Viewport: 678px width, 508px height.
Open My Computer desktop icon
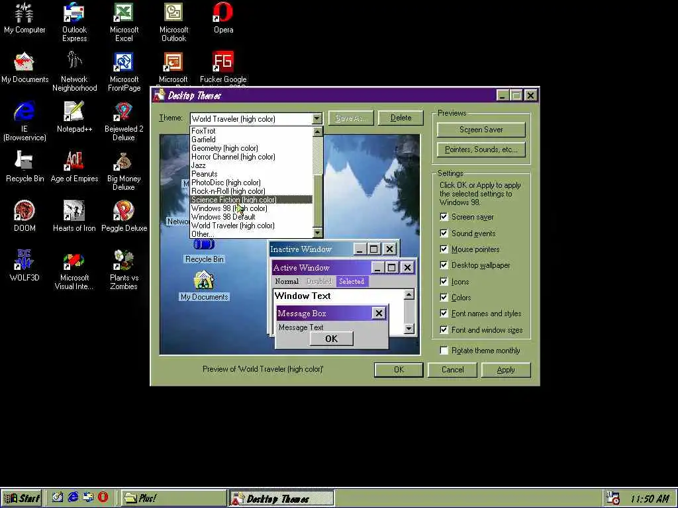tap(24, 18)
